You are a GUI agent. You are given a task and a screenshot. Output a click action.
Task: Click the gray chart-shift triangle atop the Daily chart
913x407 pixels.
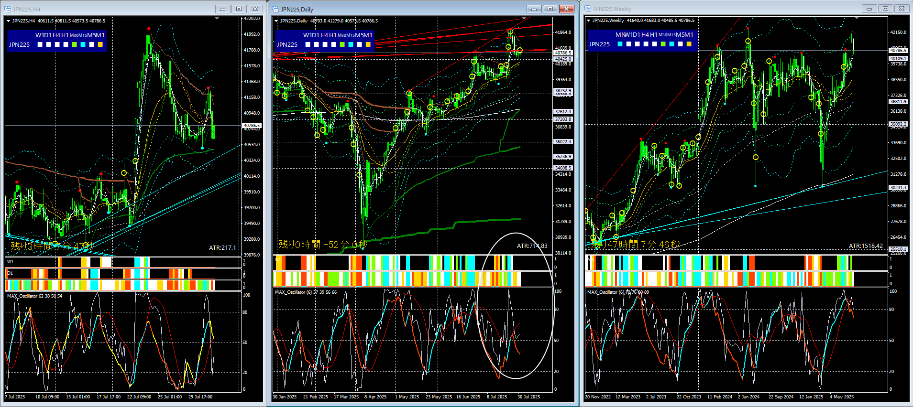(524, 18)
